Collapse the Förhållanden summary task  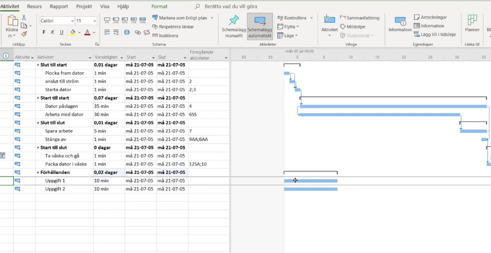(38, 172)
